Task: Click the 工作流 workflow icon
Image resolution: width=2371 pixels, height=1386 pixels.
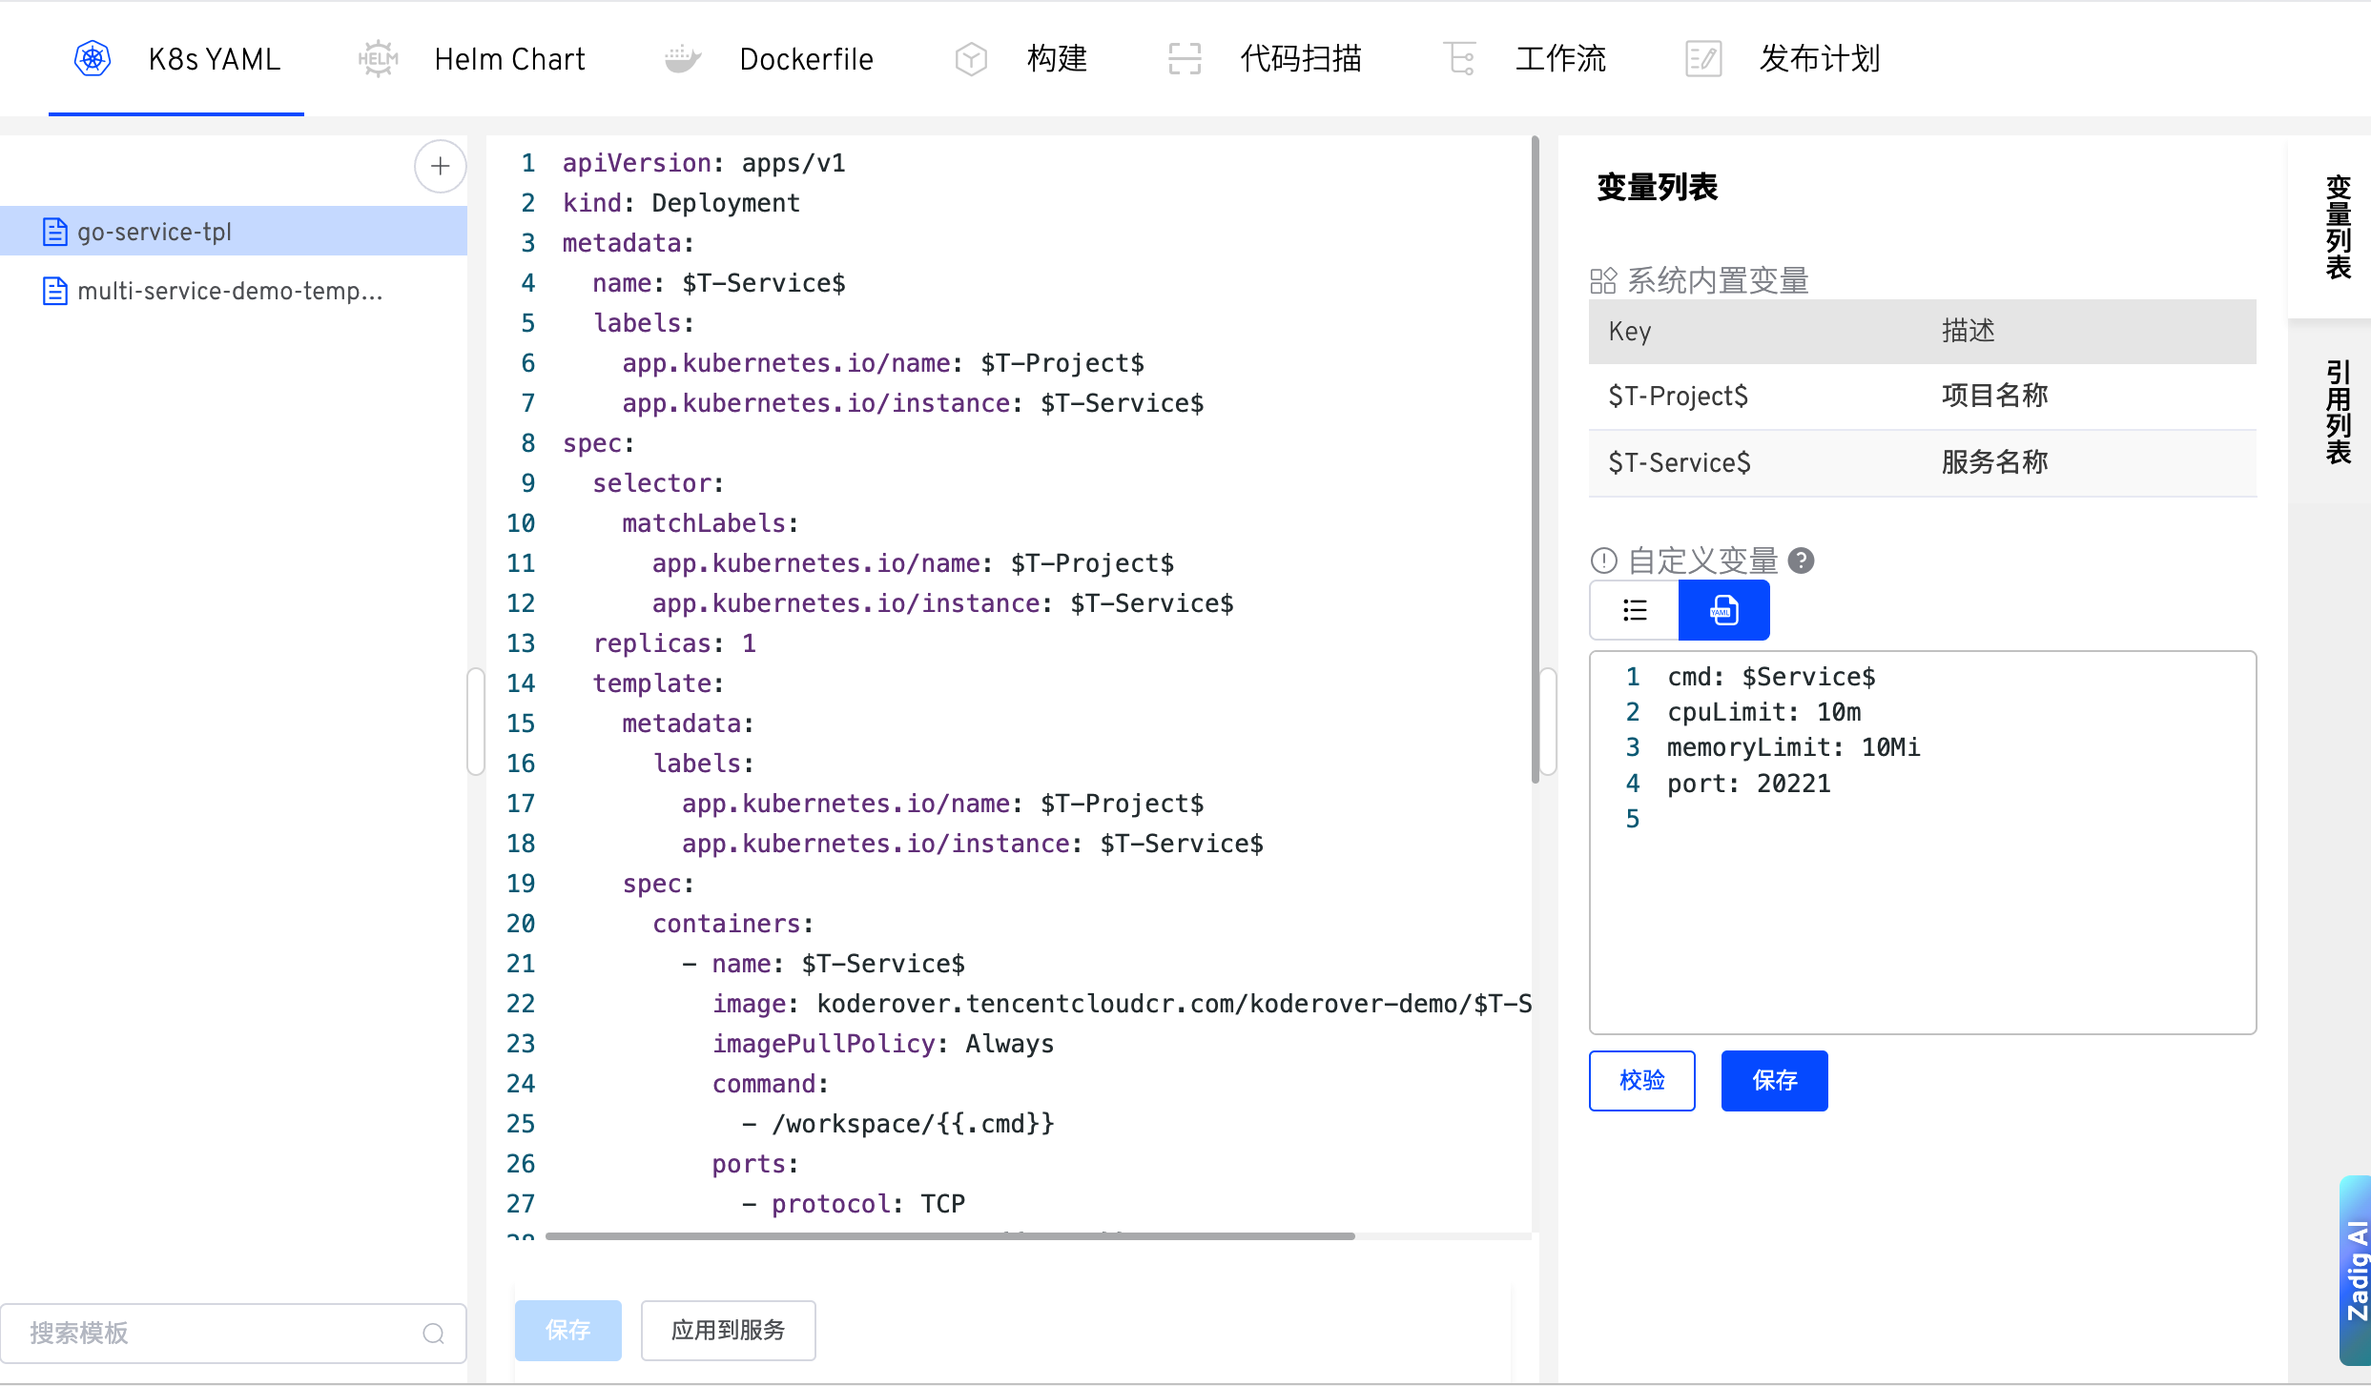Action: coord(1459,58)
